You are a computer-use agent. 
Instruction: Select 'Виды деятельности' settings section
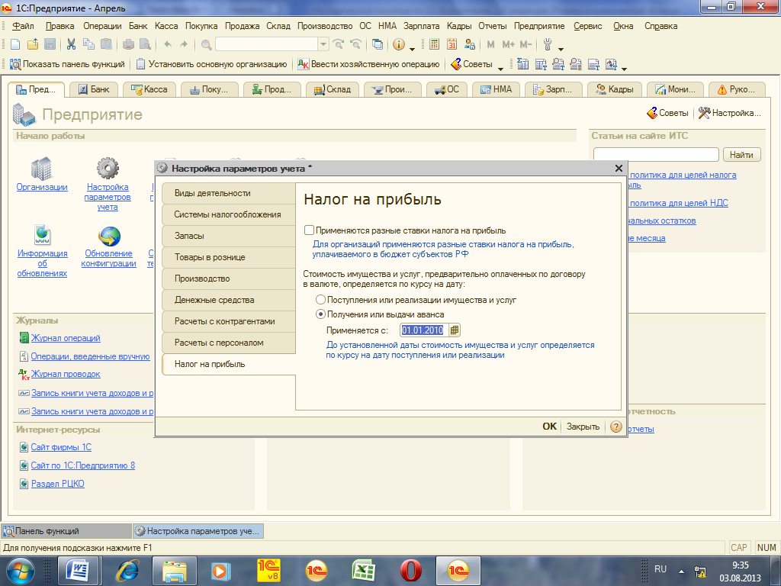pos(229,193)
